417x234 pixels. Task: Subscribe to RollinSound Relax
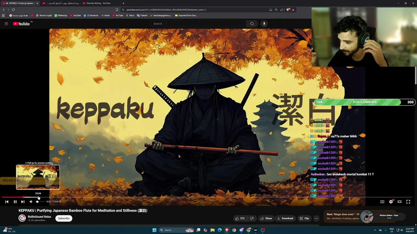[x=64, y=218]
